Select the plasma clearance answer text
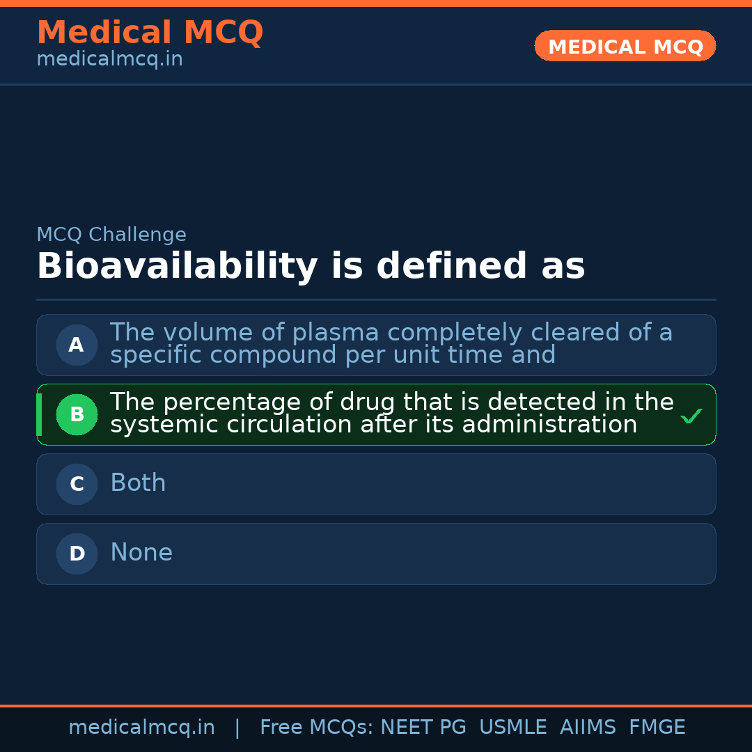Screen dimensions: 752x752 coord(391,344)
